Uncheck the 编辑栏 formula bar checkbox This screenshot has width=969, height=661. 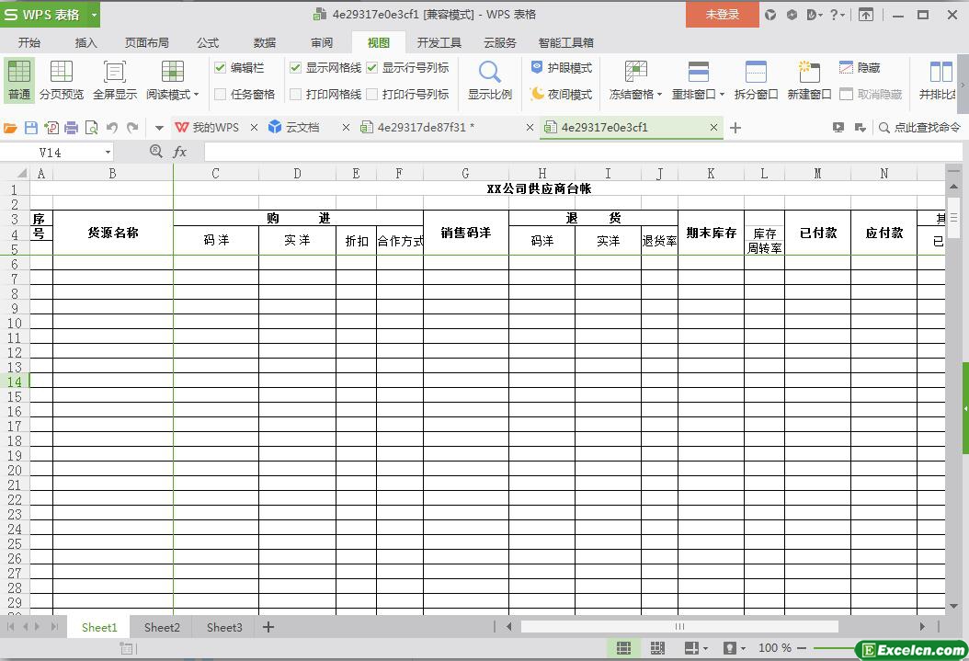[221, 68]
